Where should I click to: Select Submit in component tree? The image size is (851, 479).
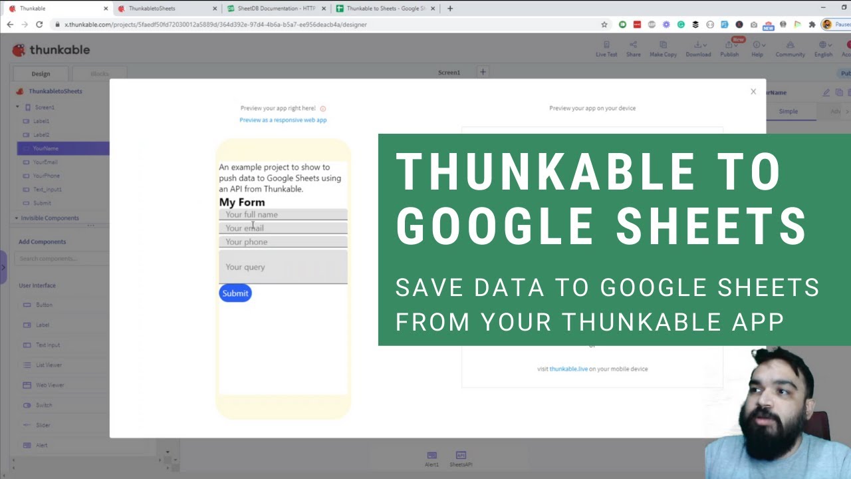42,203
